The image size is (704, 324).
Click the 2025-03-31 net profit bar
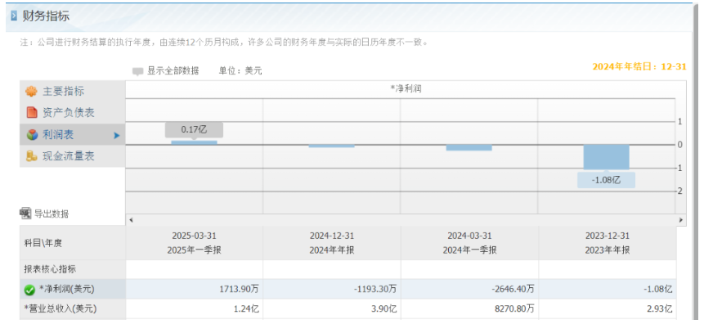(194, 142)
